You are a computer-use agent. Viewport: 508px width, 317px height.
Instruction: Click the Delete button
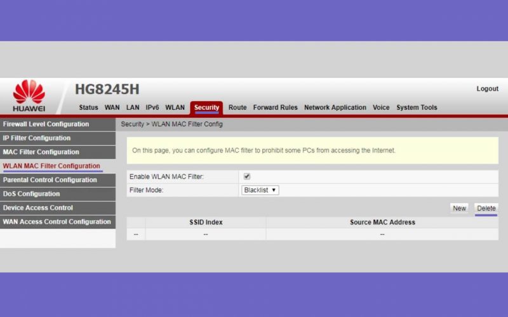point(486,209)
